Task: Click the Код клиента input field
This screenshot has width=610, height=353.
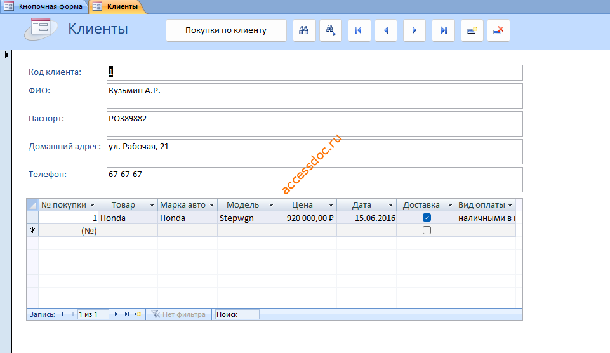Action: point(315,72)
